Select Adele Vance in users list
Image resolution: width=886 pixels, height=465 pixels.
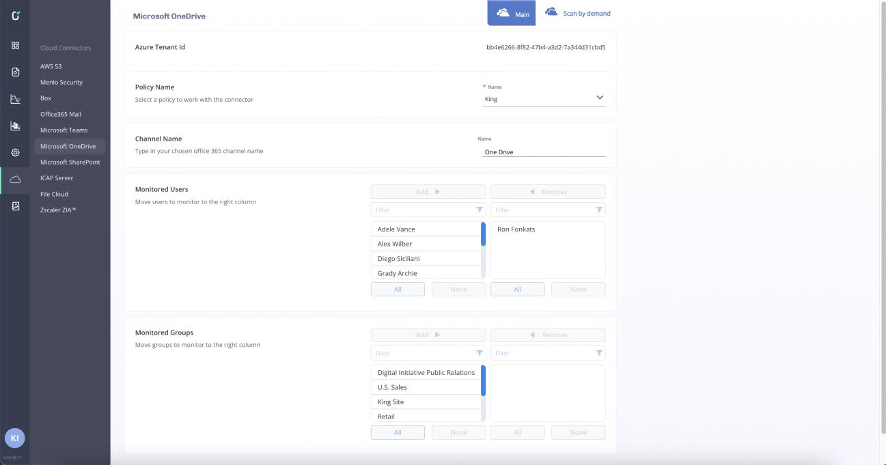pos(426,229)
